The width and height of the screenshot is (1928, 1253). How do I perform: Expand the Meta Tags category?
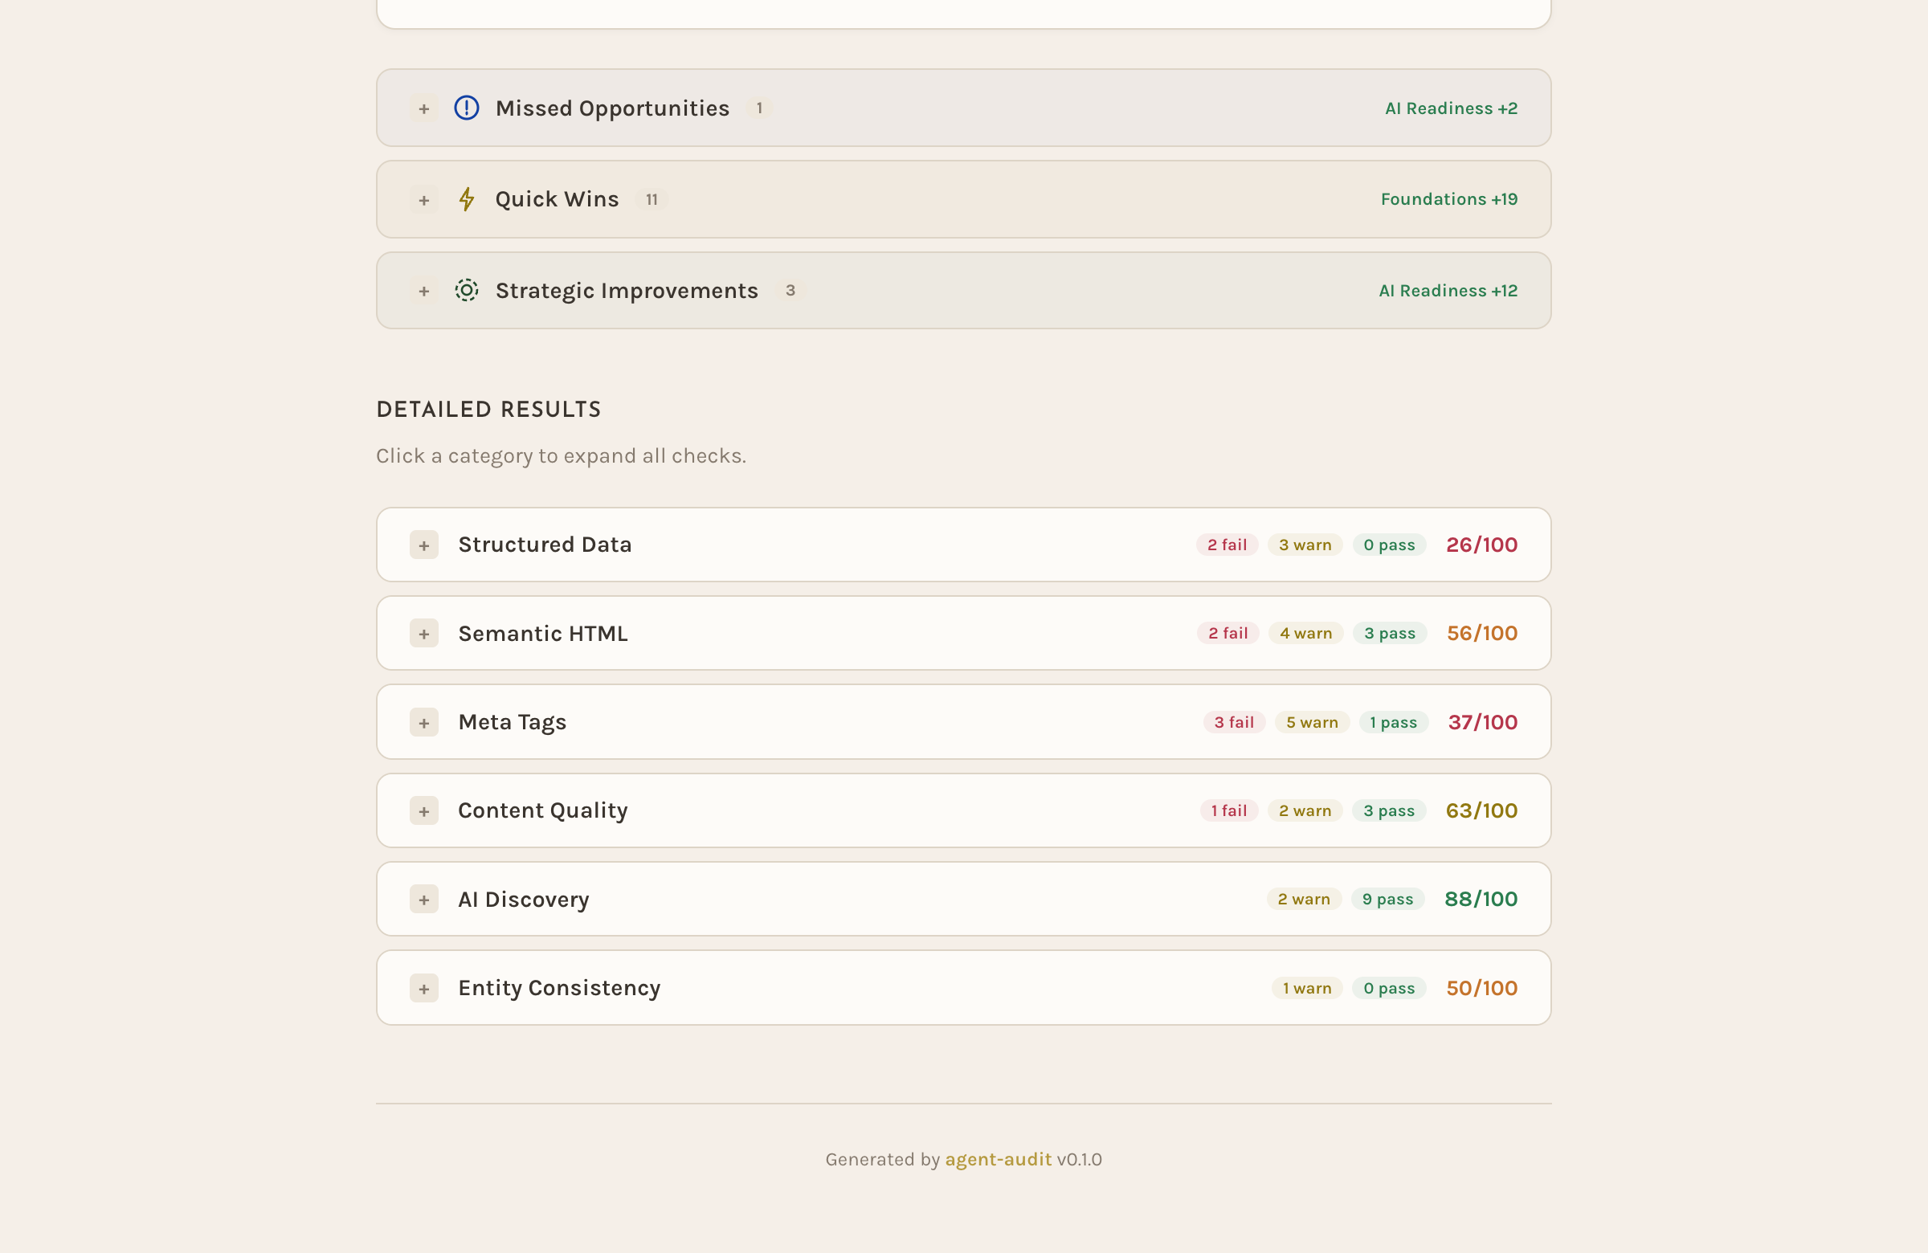tap(423, 721)
